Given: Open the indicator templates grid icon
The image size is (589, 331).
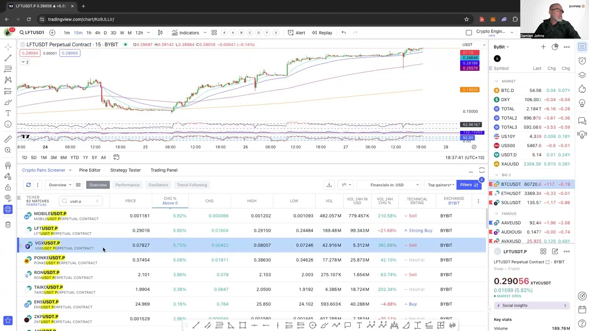Looking at the screenshot, I should pos(214,33).
